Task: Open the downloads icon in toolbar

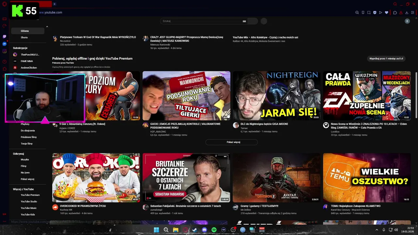Action: click(x=407, y=12)
